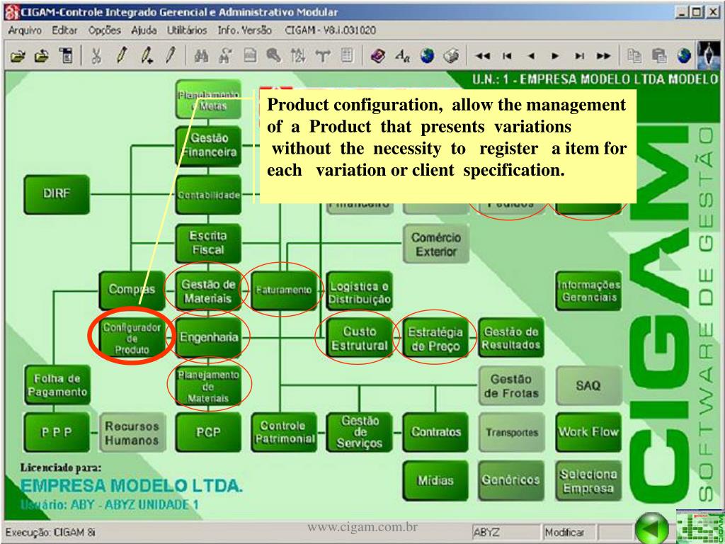This screenshot has width=725, height=544.
Task: Click the ABYZ status bar field
Action: coord(506,533)
